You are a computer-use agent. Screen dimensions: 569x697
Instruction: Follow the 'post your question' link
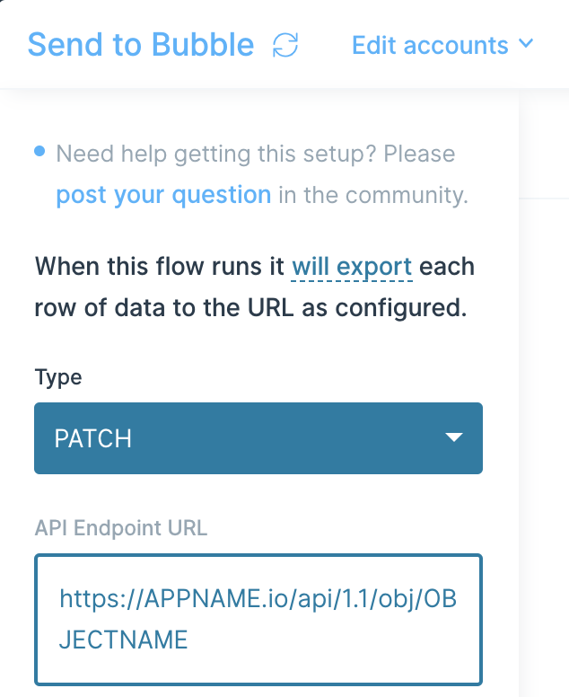(x=163, y=195)
